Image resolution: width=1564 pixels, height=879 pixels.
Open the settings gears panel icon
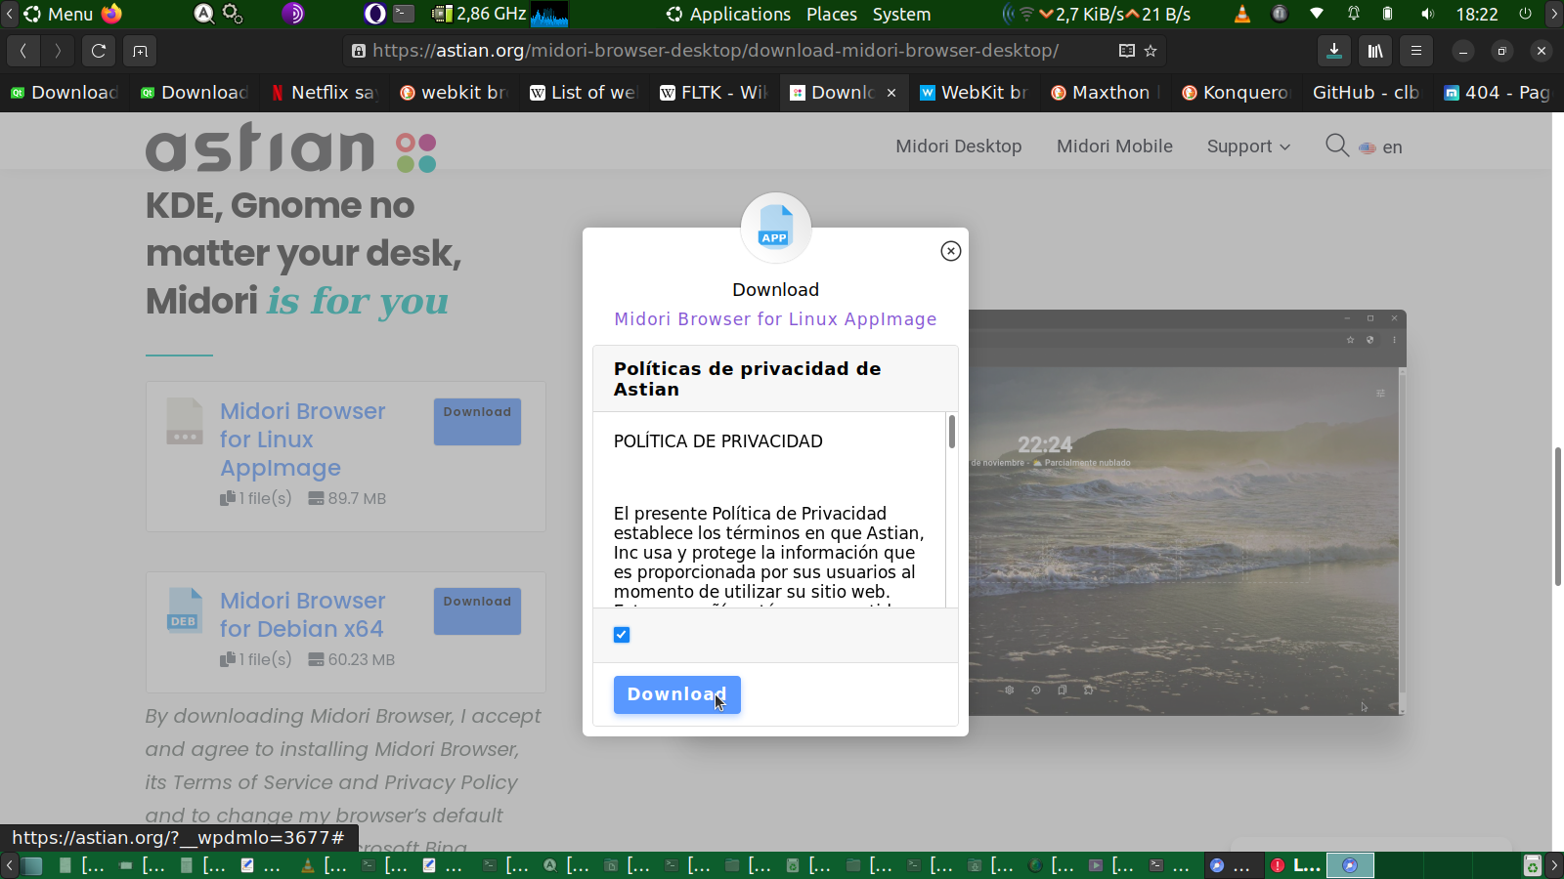[232, 14]
